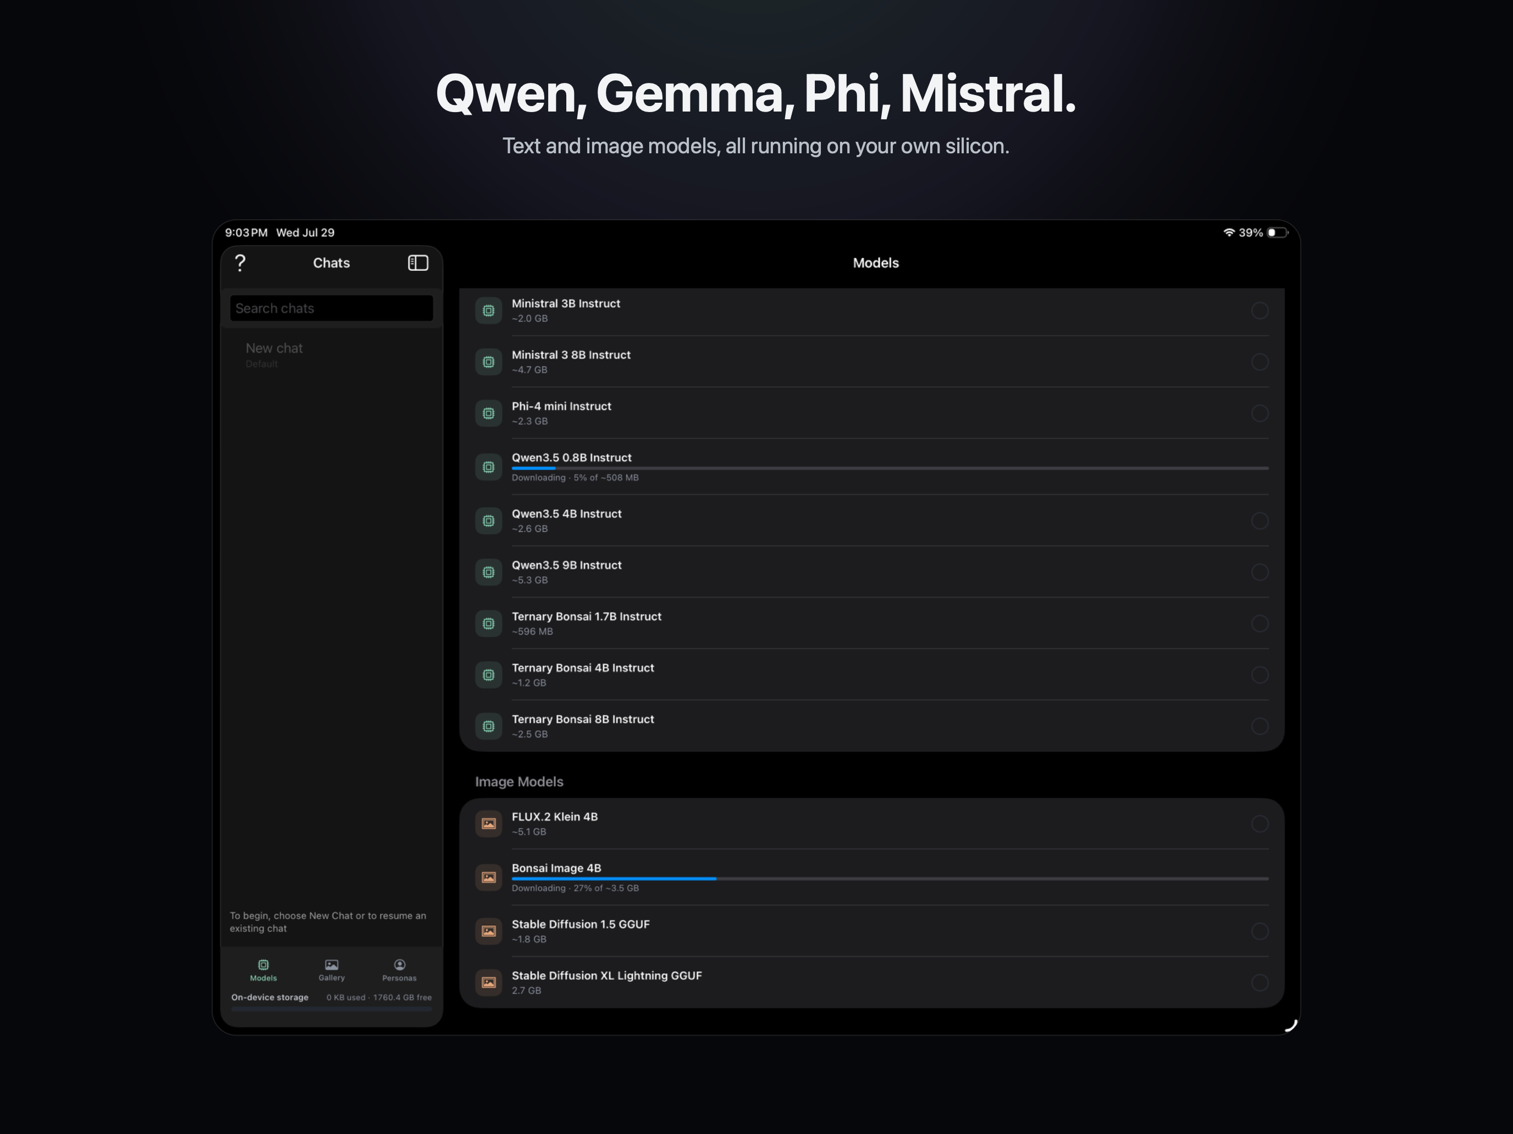Click the 'Models' page title
1513x1134 pixels.
click(x=875, y=263)
